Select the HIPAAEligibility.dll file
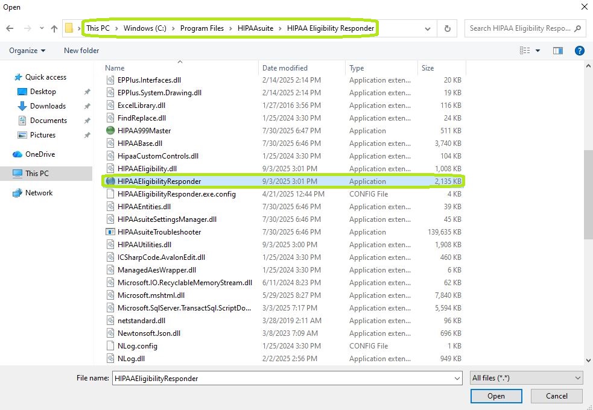593x410 pixels. (147, 169)
